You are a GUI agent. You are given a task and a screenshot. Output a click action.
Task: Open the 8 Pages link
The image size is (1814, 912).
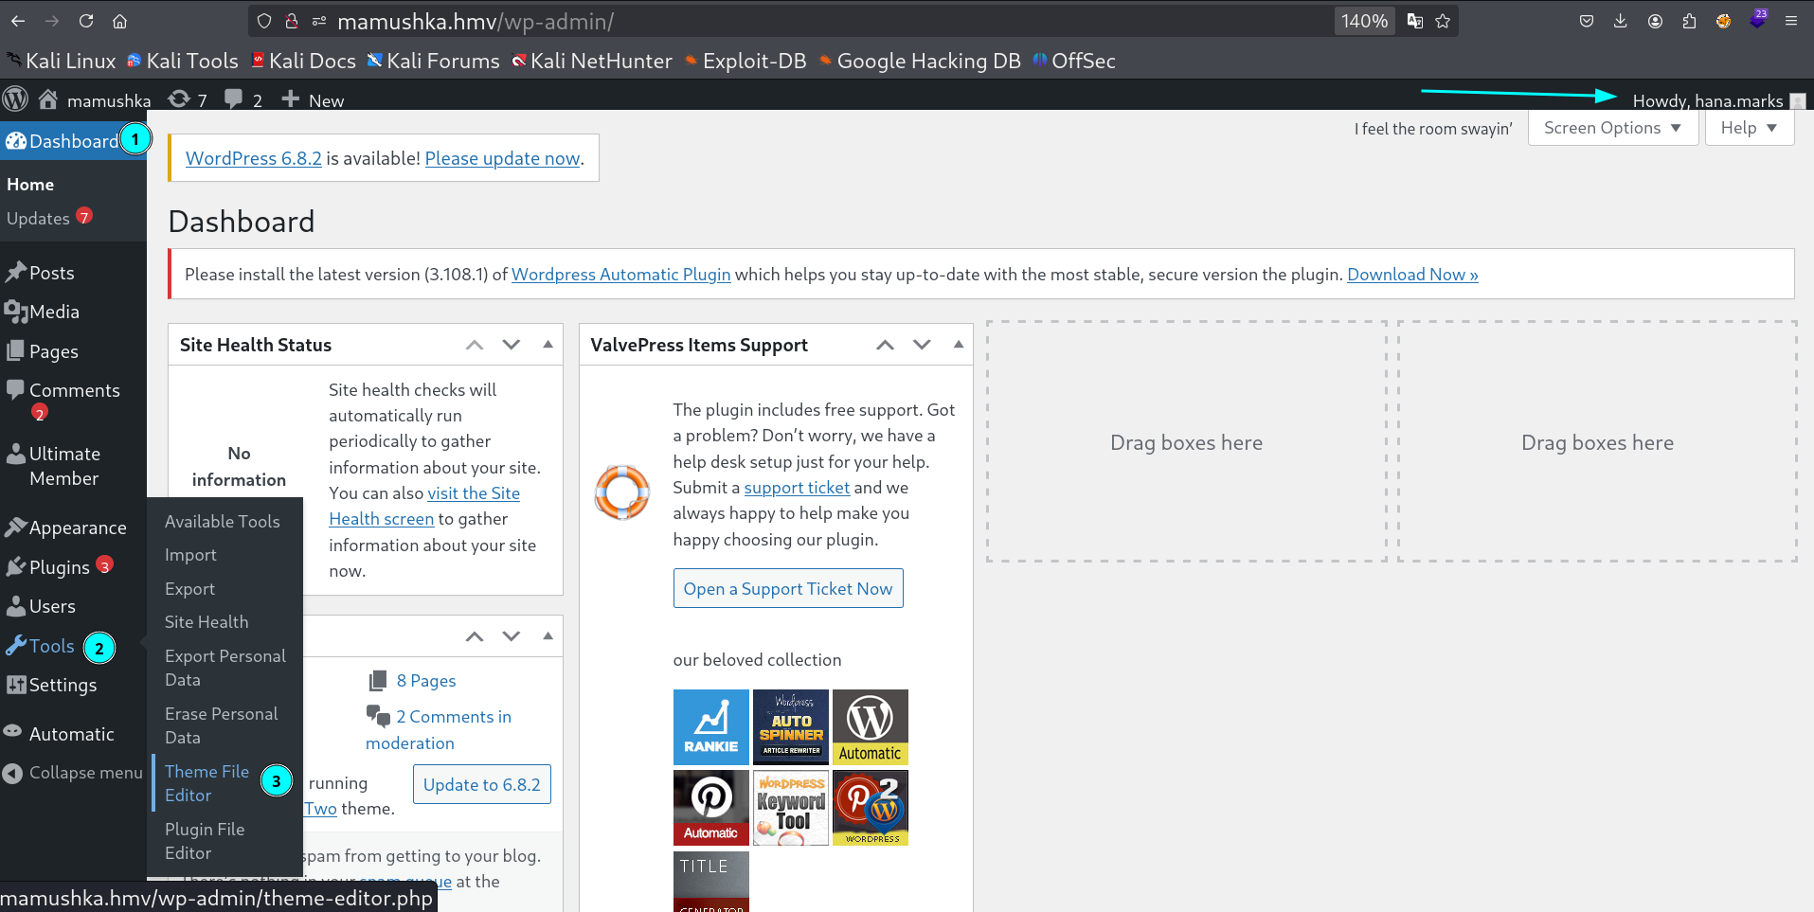[426, 681]
